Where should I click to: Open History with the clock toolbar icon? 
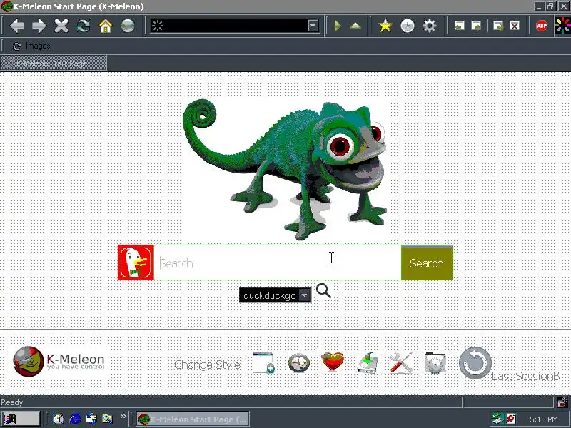[407, 26]
